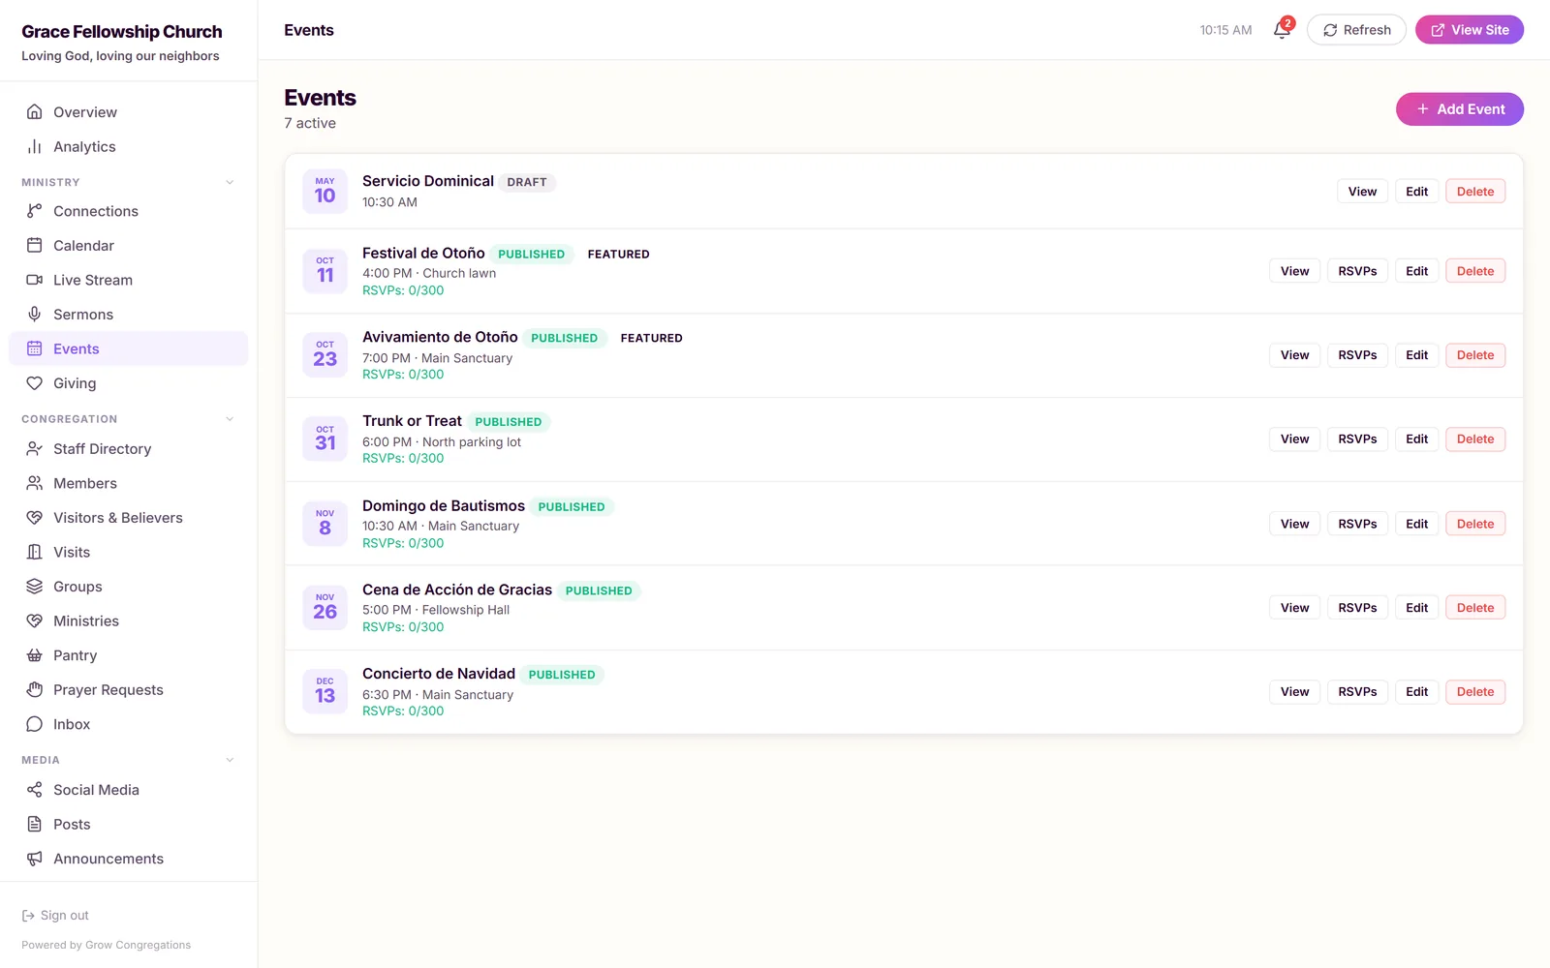
Task: Open the Events sidebar menu item
Action: pyautogui.click(x=128, y=348)
